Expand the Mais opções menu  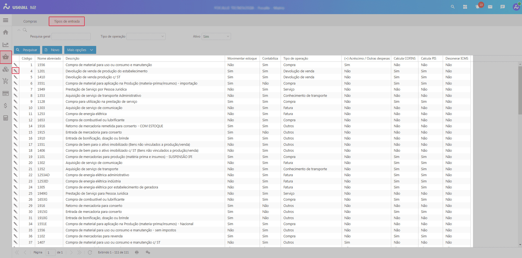coord(80,50)
